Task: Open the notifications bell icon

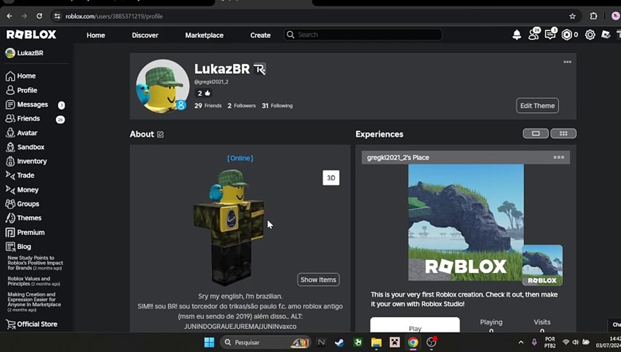Action: pyautogui.click(x=517, y=35)
